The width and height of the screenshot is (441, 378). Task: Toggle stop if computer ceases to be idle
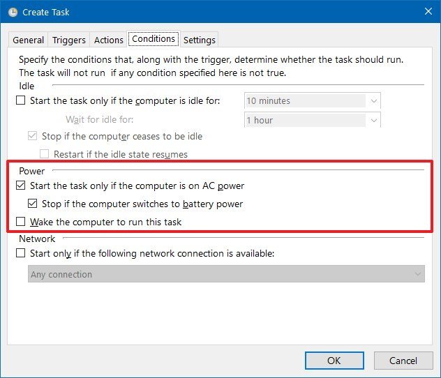pyautogui.click(x=33, y=136)
